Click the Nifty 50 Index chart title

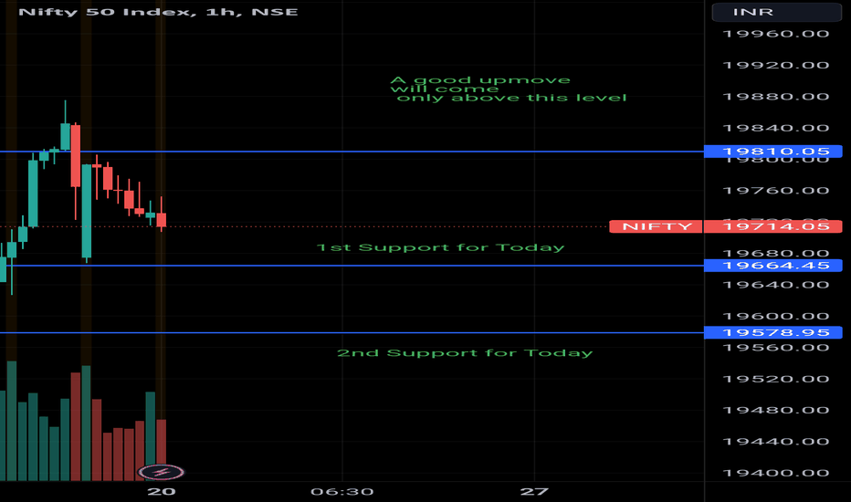tap(158, 12)
